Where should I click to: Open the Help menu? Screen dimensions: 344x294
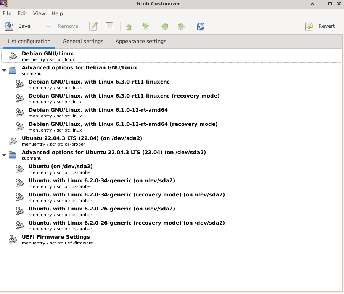coord(57,13)
